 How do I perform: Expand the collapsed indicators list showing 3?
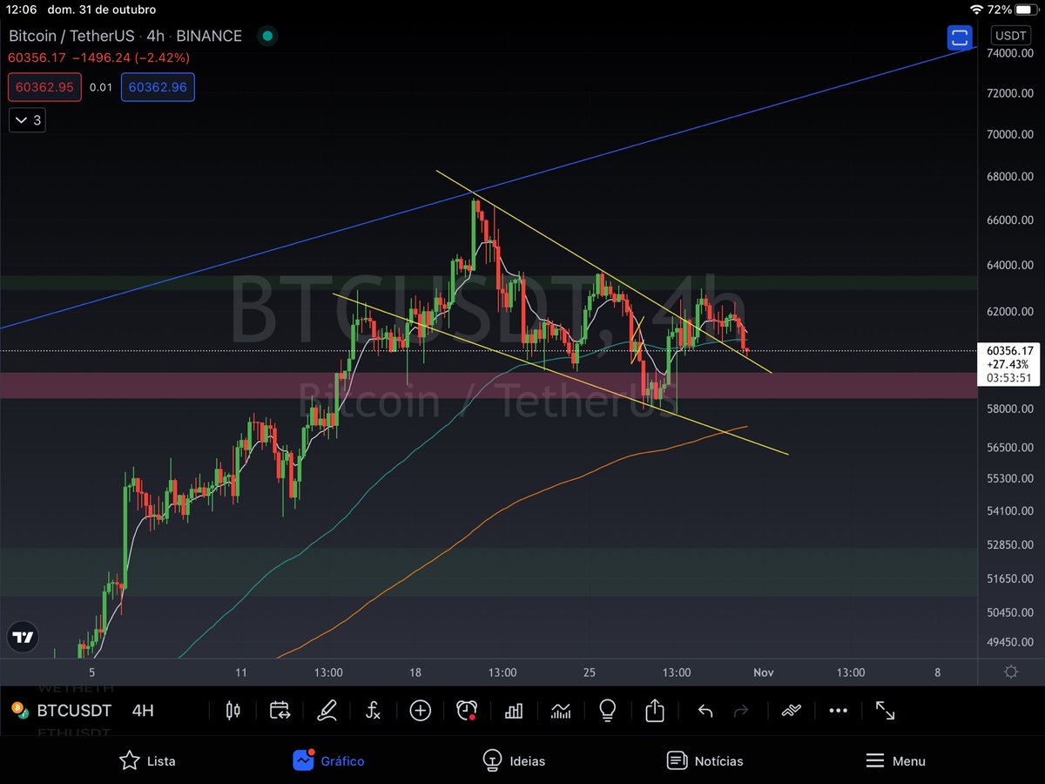[x=27, y=120]
